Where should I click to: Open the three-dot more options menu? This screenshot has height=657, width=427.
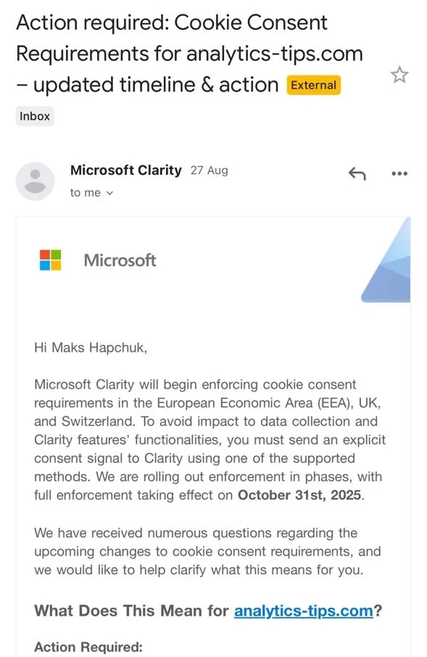399,173
